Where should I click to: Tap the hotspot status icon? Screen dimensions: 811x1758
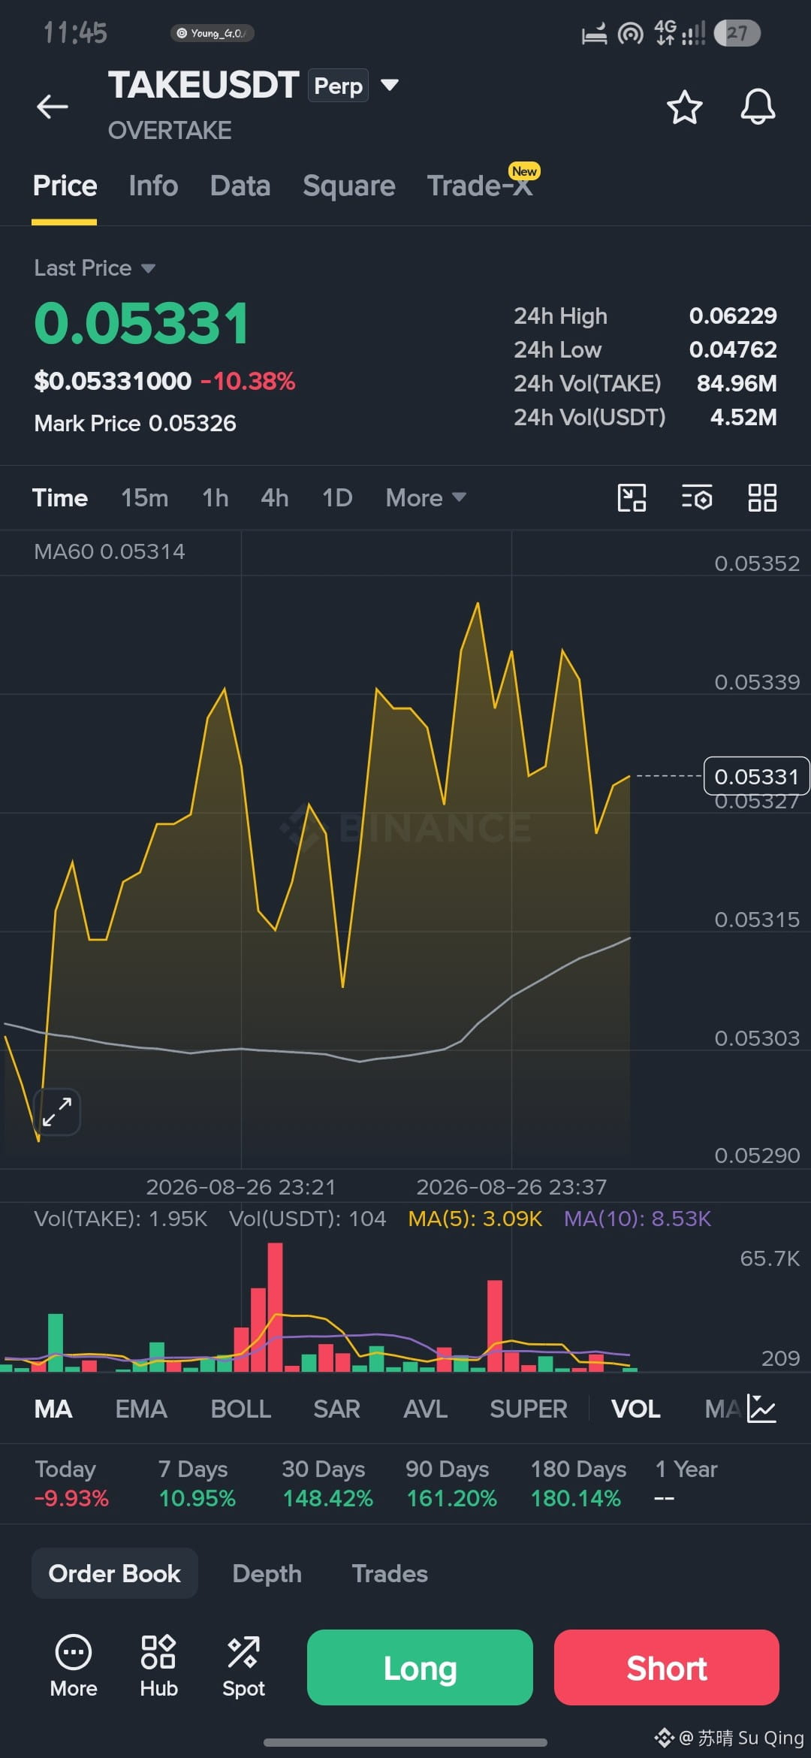[x=631, y=33]
